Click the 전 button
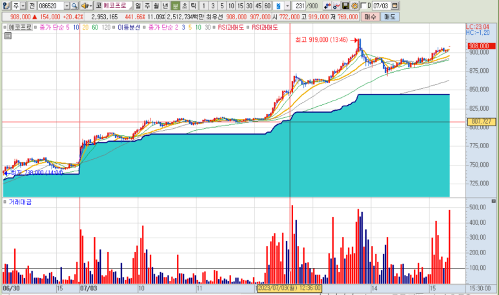The image size is (499, 295). [x=32, y=6]
